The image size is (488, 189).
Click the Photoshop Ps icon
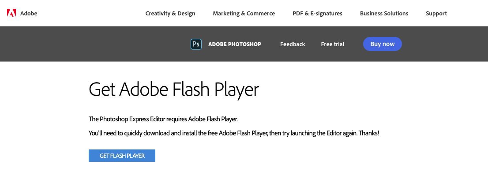[x=196, y=44]
